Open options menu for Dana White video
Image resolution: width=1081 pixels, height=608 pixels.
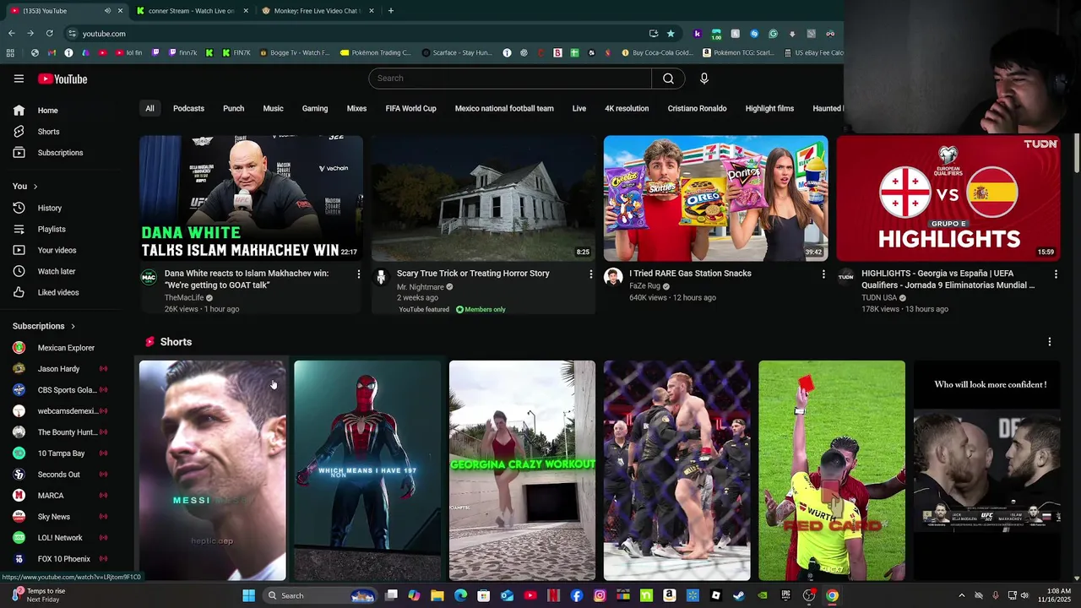(x=358, y=274)
